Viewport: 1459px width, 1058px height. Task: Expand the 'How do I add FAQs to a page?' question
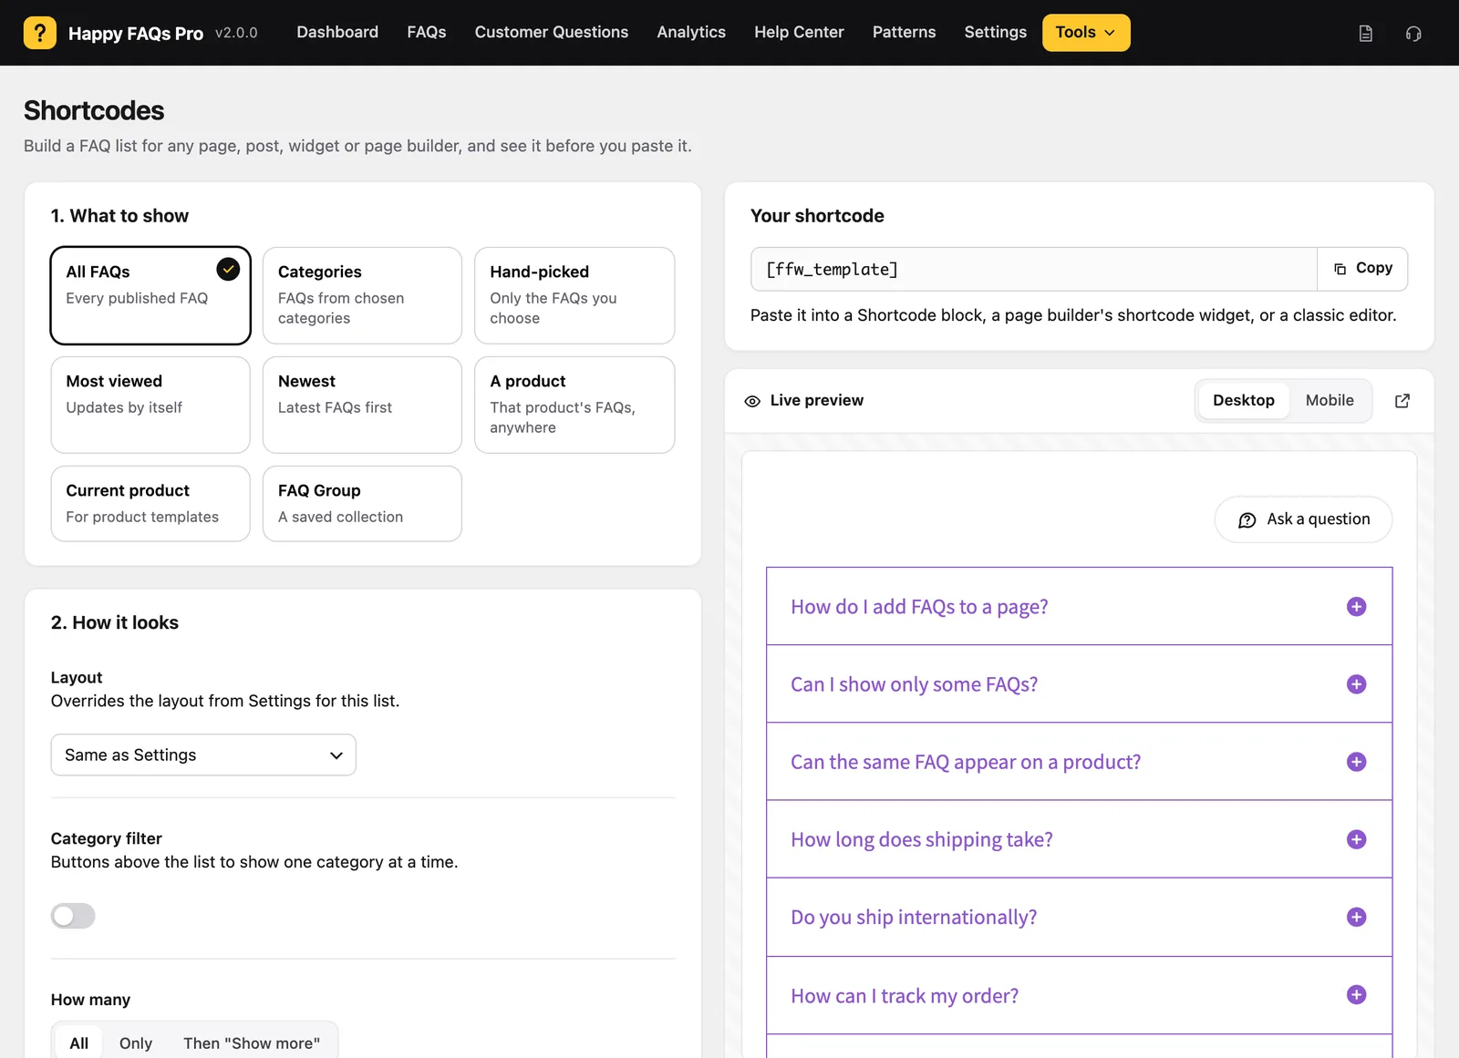pos(1079,607)
